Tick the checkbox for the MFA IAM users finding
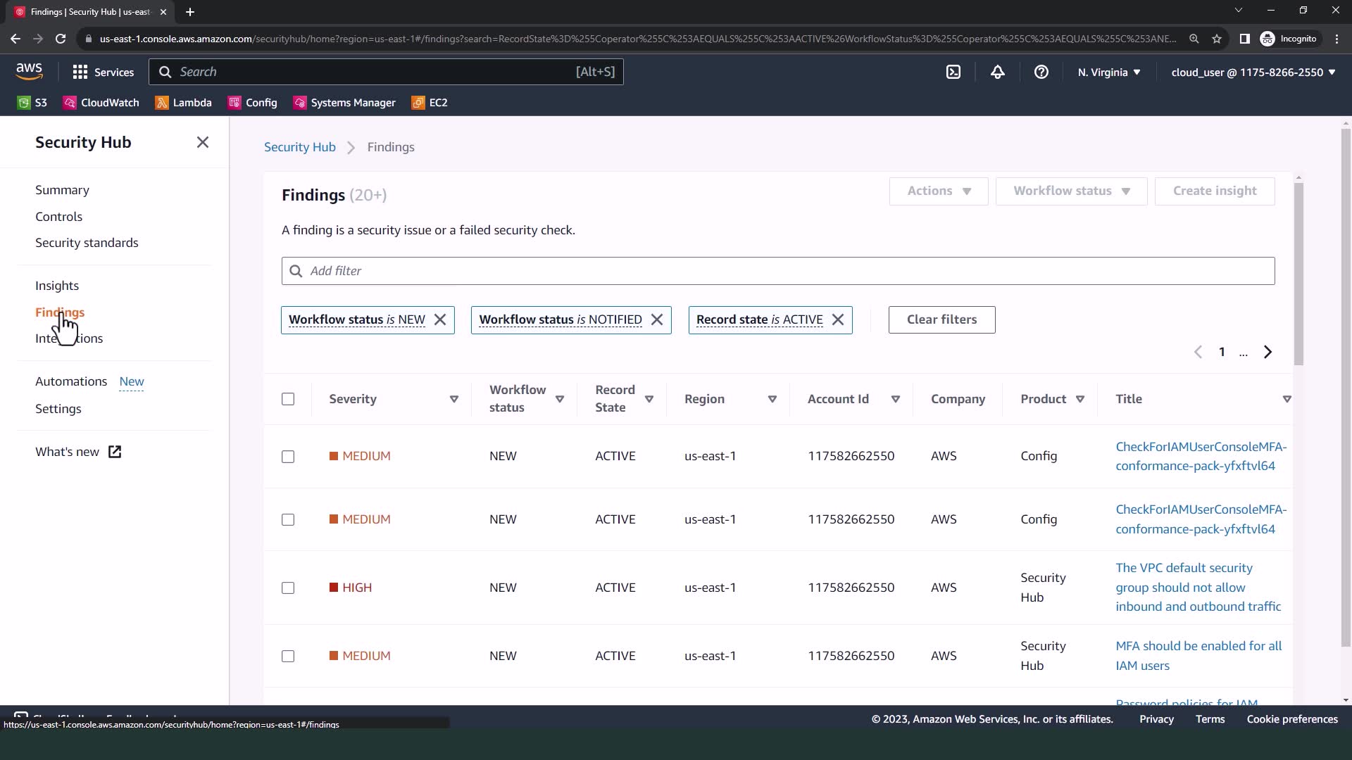The image size is (1352, 760). [x=288, y=656]
